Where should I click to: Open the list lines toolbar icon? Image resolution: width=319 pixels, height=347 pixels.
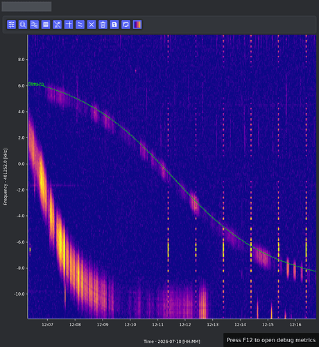(46, 24)
